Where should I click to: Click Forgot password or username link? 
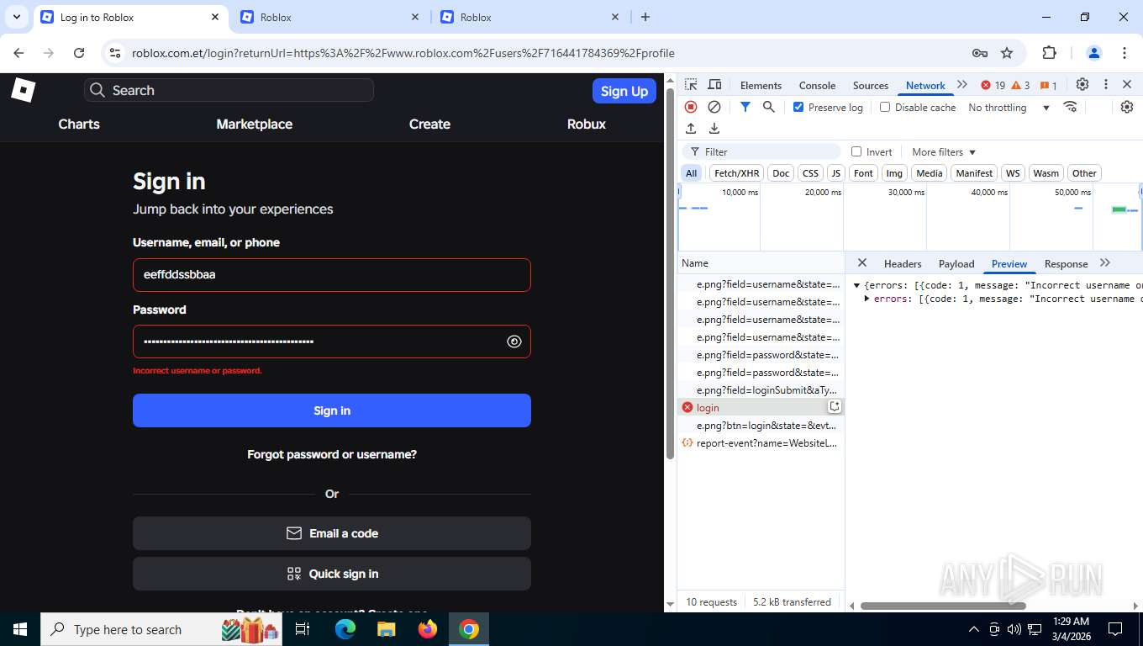click(332, 454)
